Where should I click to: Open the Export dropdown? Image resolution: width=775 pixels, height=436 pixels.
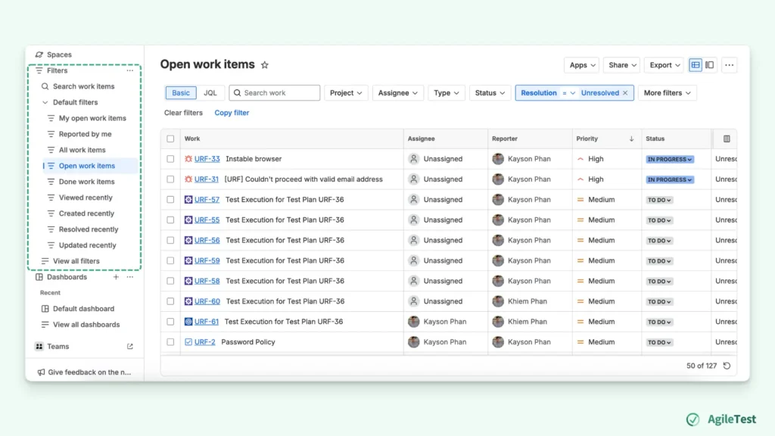click(665, 65)
